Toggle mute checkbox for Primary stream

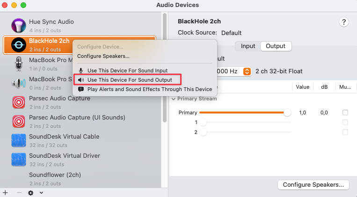click(345, 113)
